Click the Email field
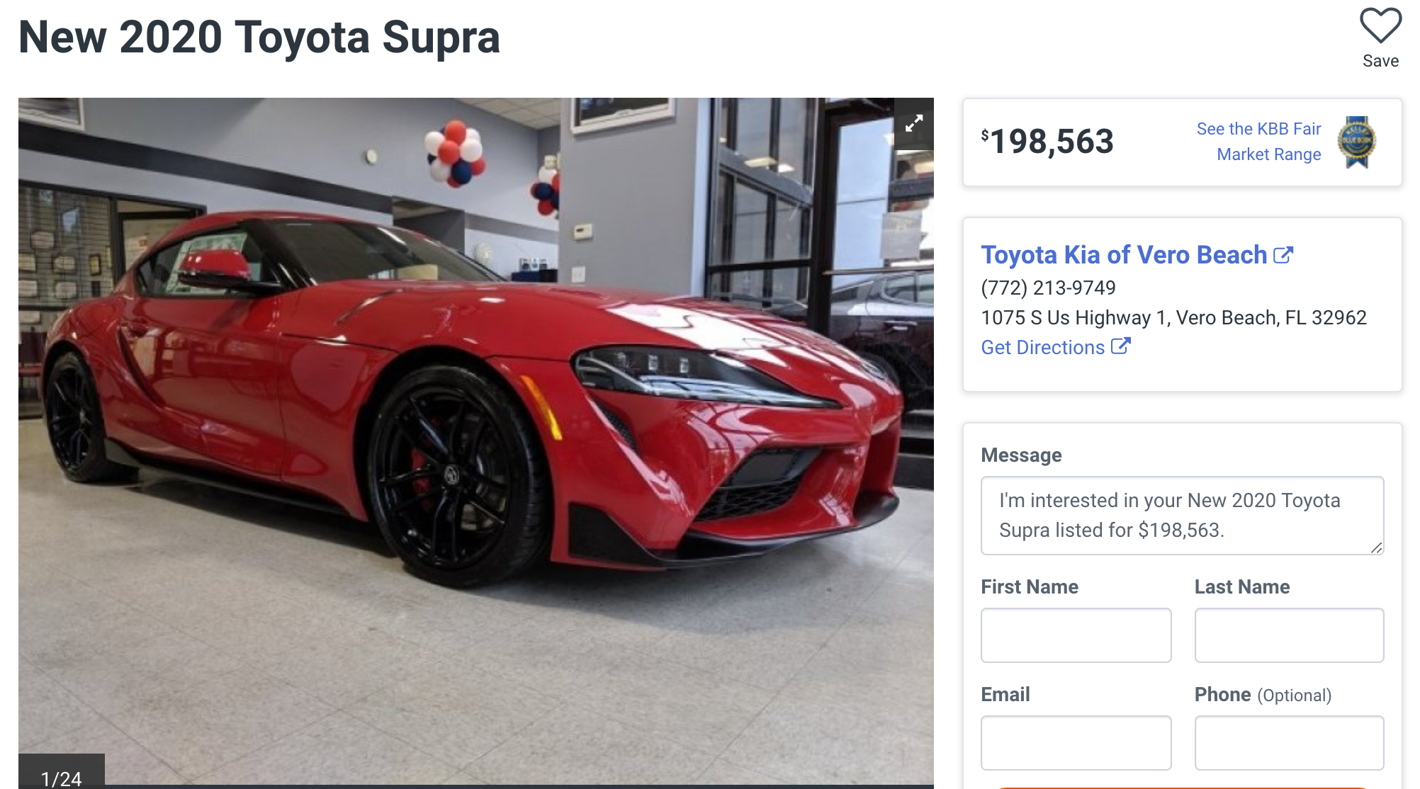The image size is (1420, 789). pyautogui.click(x=1076, y=742)
